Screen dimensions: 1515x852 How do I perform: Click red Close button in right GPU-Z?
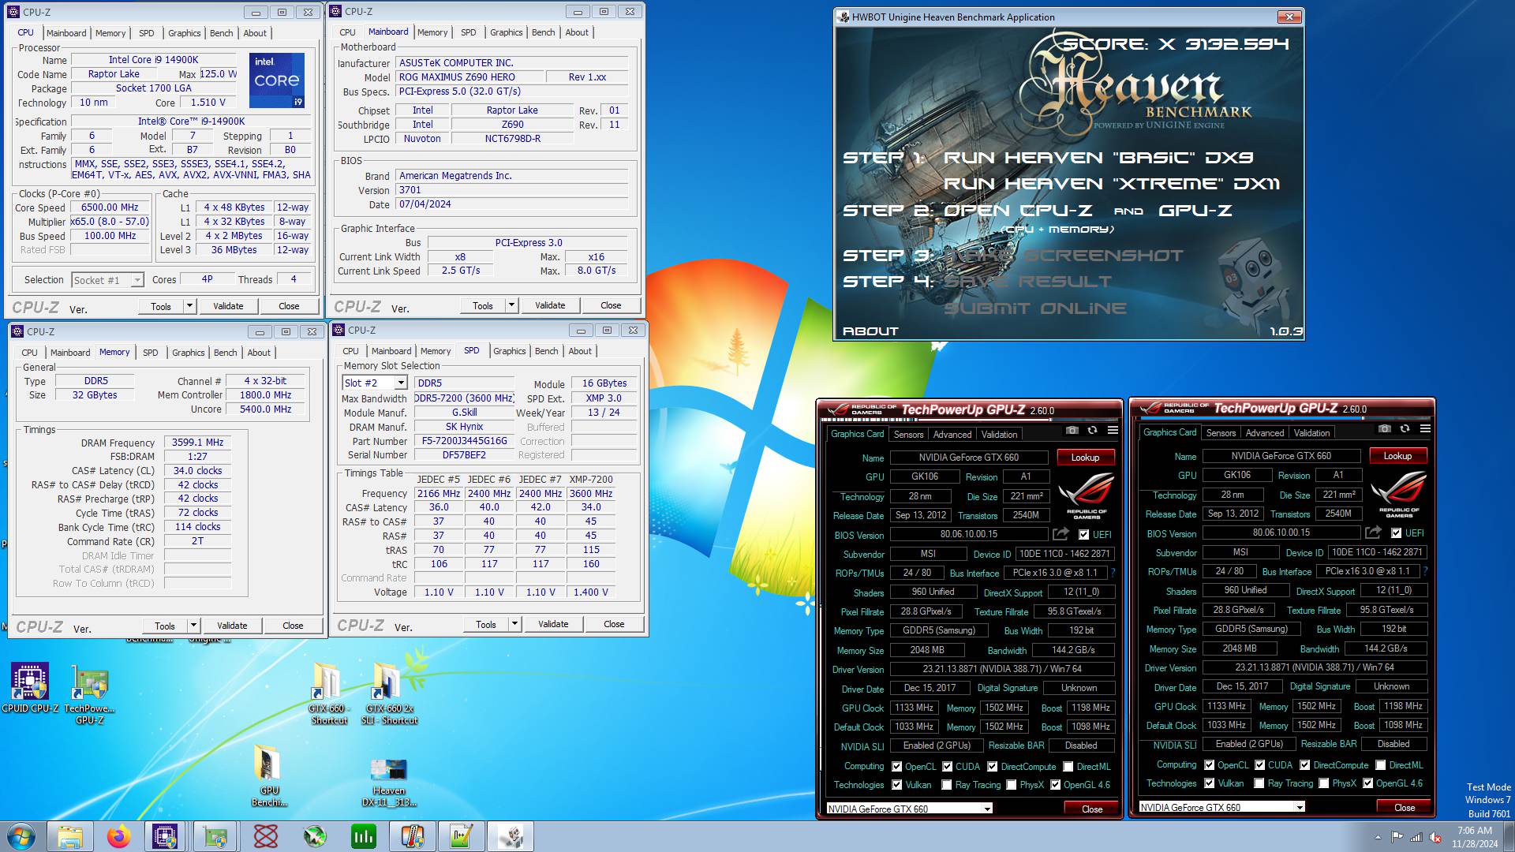coord(1405,807)
